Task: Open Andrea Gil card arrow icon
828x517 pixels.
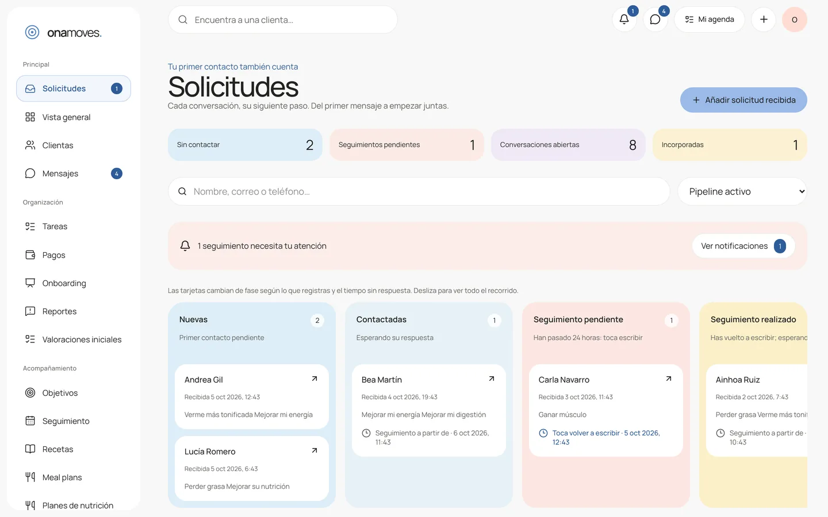Action: click(x=315, y=379)
